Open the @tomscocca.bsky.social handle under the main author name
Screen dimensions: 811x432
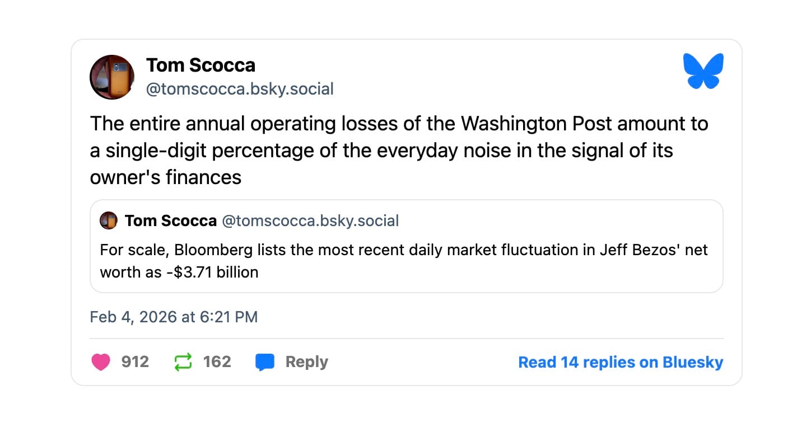click(x=240, y=89)
